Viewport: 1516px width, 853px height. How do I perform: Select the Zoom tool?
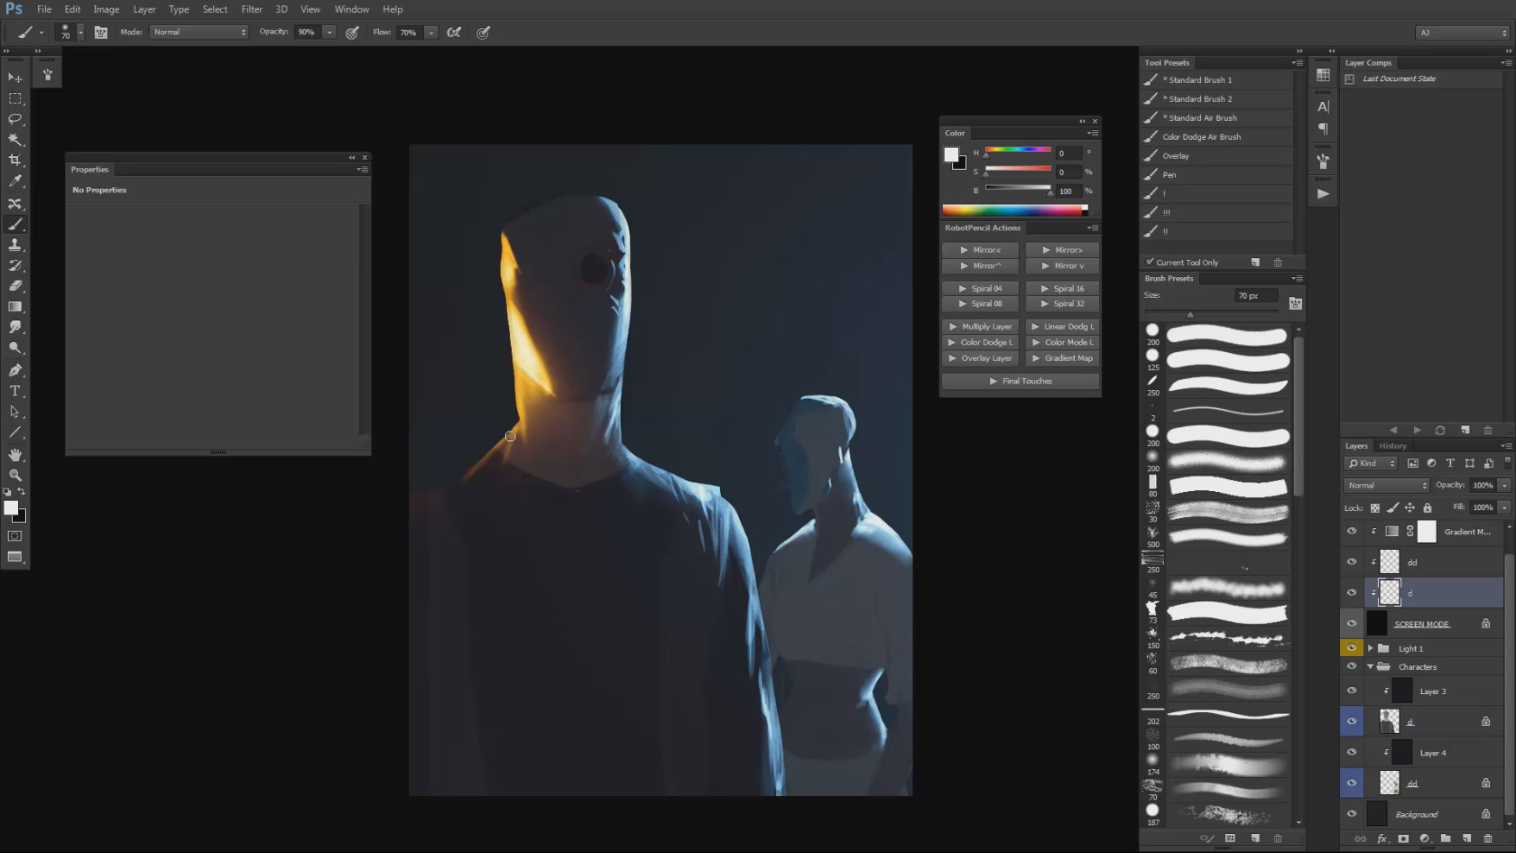click(x=15, y=475)
